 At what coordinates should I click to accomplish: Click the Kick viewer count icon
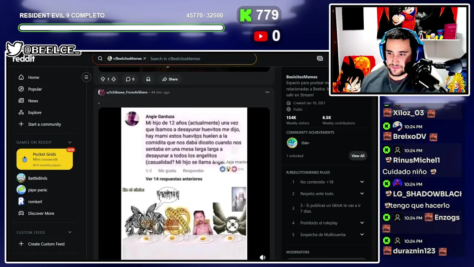click(x=246, y=15)
